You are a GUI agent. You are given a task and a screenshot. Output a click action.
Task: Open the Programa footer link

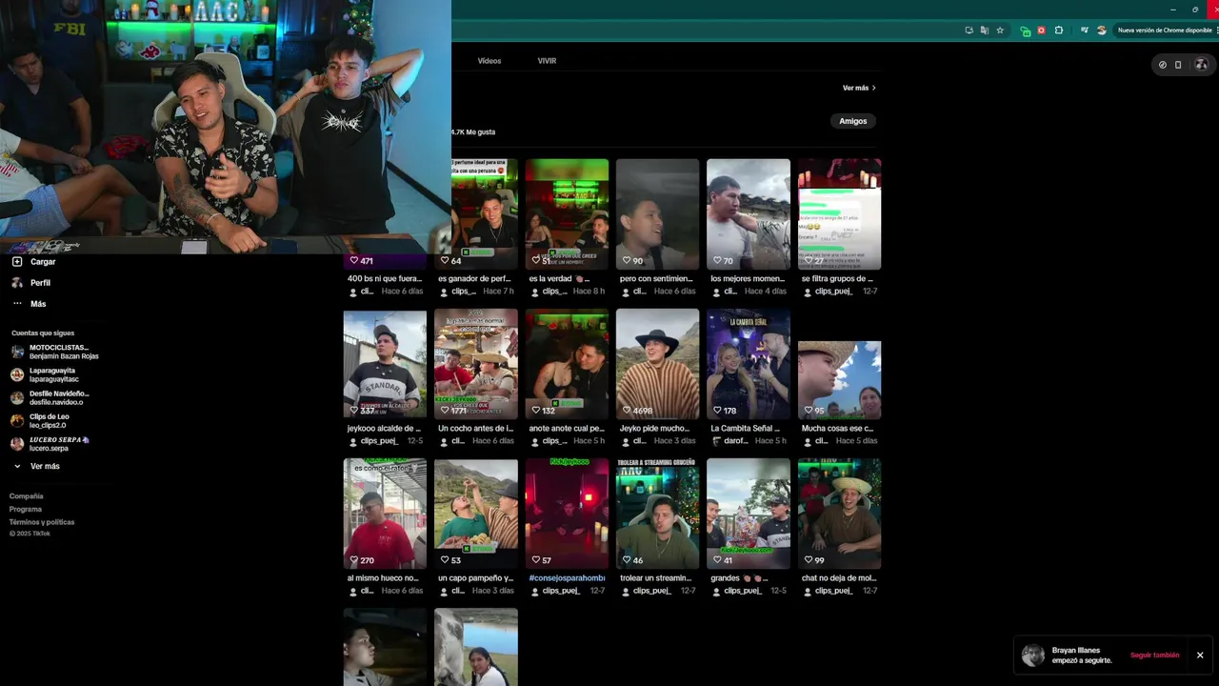(x=26, y=509)
